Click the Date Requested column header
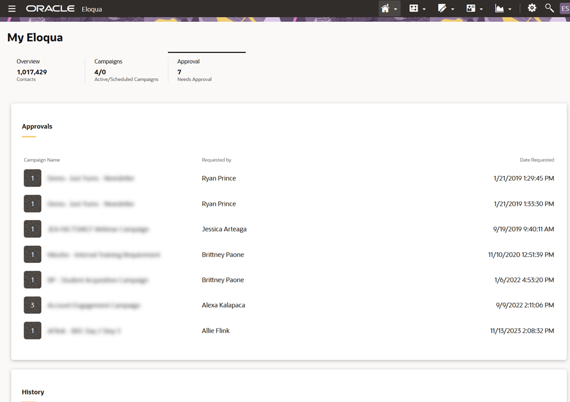Screen dimensions: 570x402 pos(537,160)
